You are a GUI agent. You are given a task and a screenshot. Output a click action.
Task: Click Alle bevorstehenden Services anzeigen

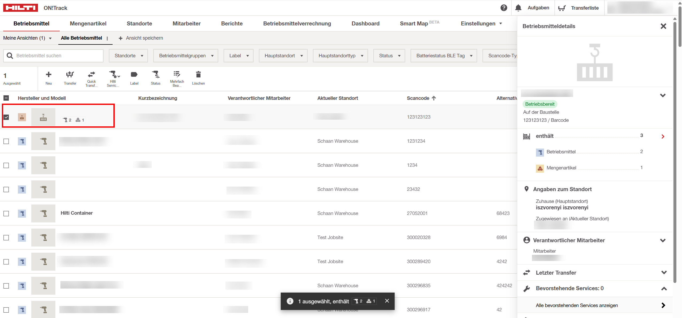pos(595,305)
